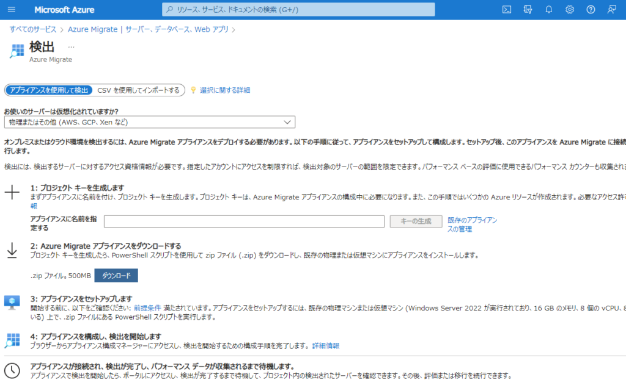Click the appliance name input field

point(244,221)
